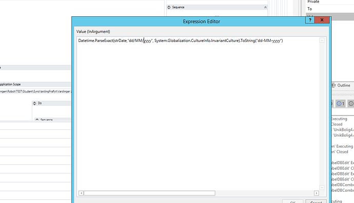Select the To property row
354x203 pixels.
pyautogui.click(x=330, y=9)
